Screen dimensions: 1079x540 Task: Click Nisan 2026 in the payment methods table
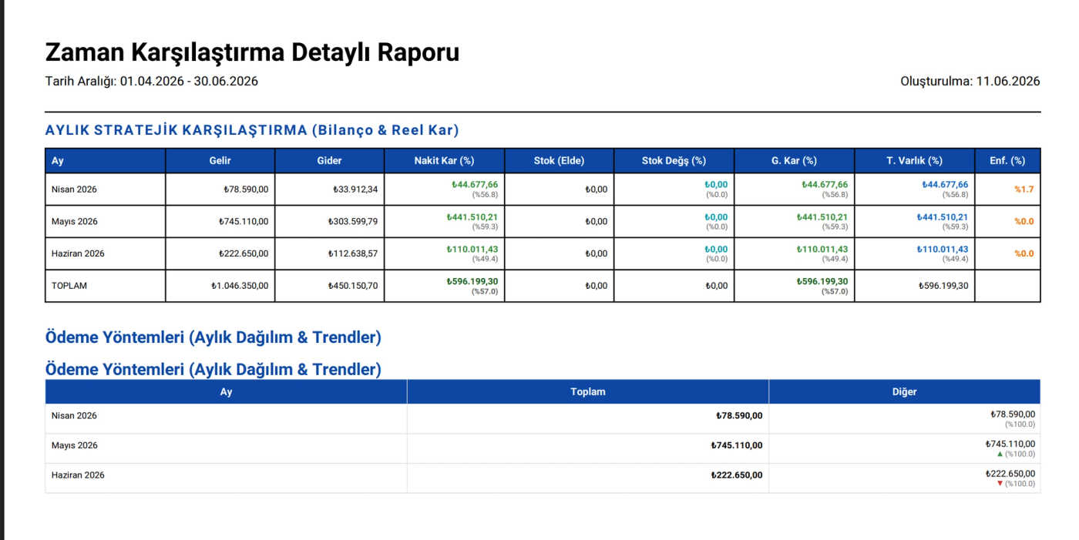(74, 416)
